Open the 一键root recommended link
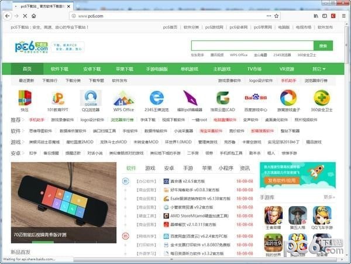This screenshot has height=264, width=351. [x=199, y=120]
